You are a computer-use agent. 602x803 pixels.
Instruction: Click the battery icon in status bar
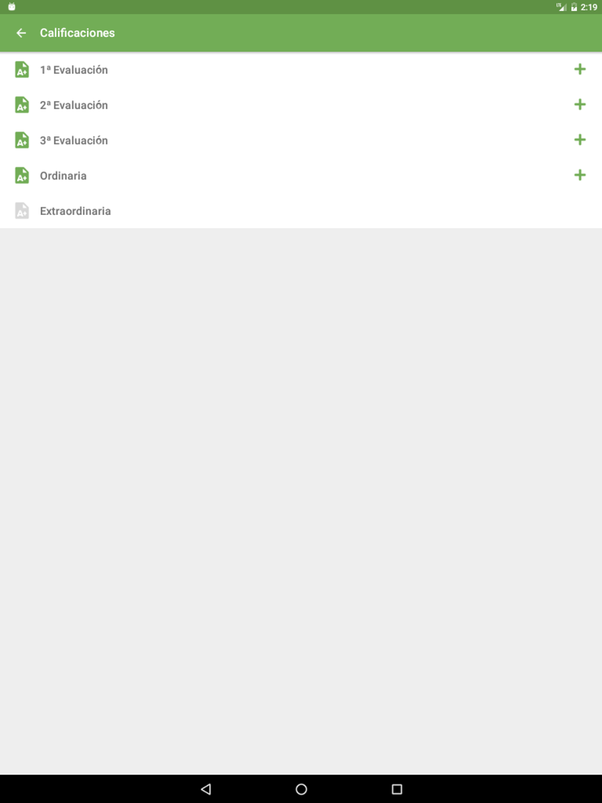[574, 7]
